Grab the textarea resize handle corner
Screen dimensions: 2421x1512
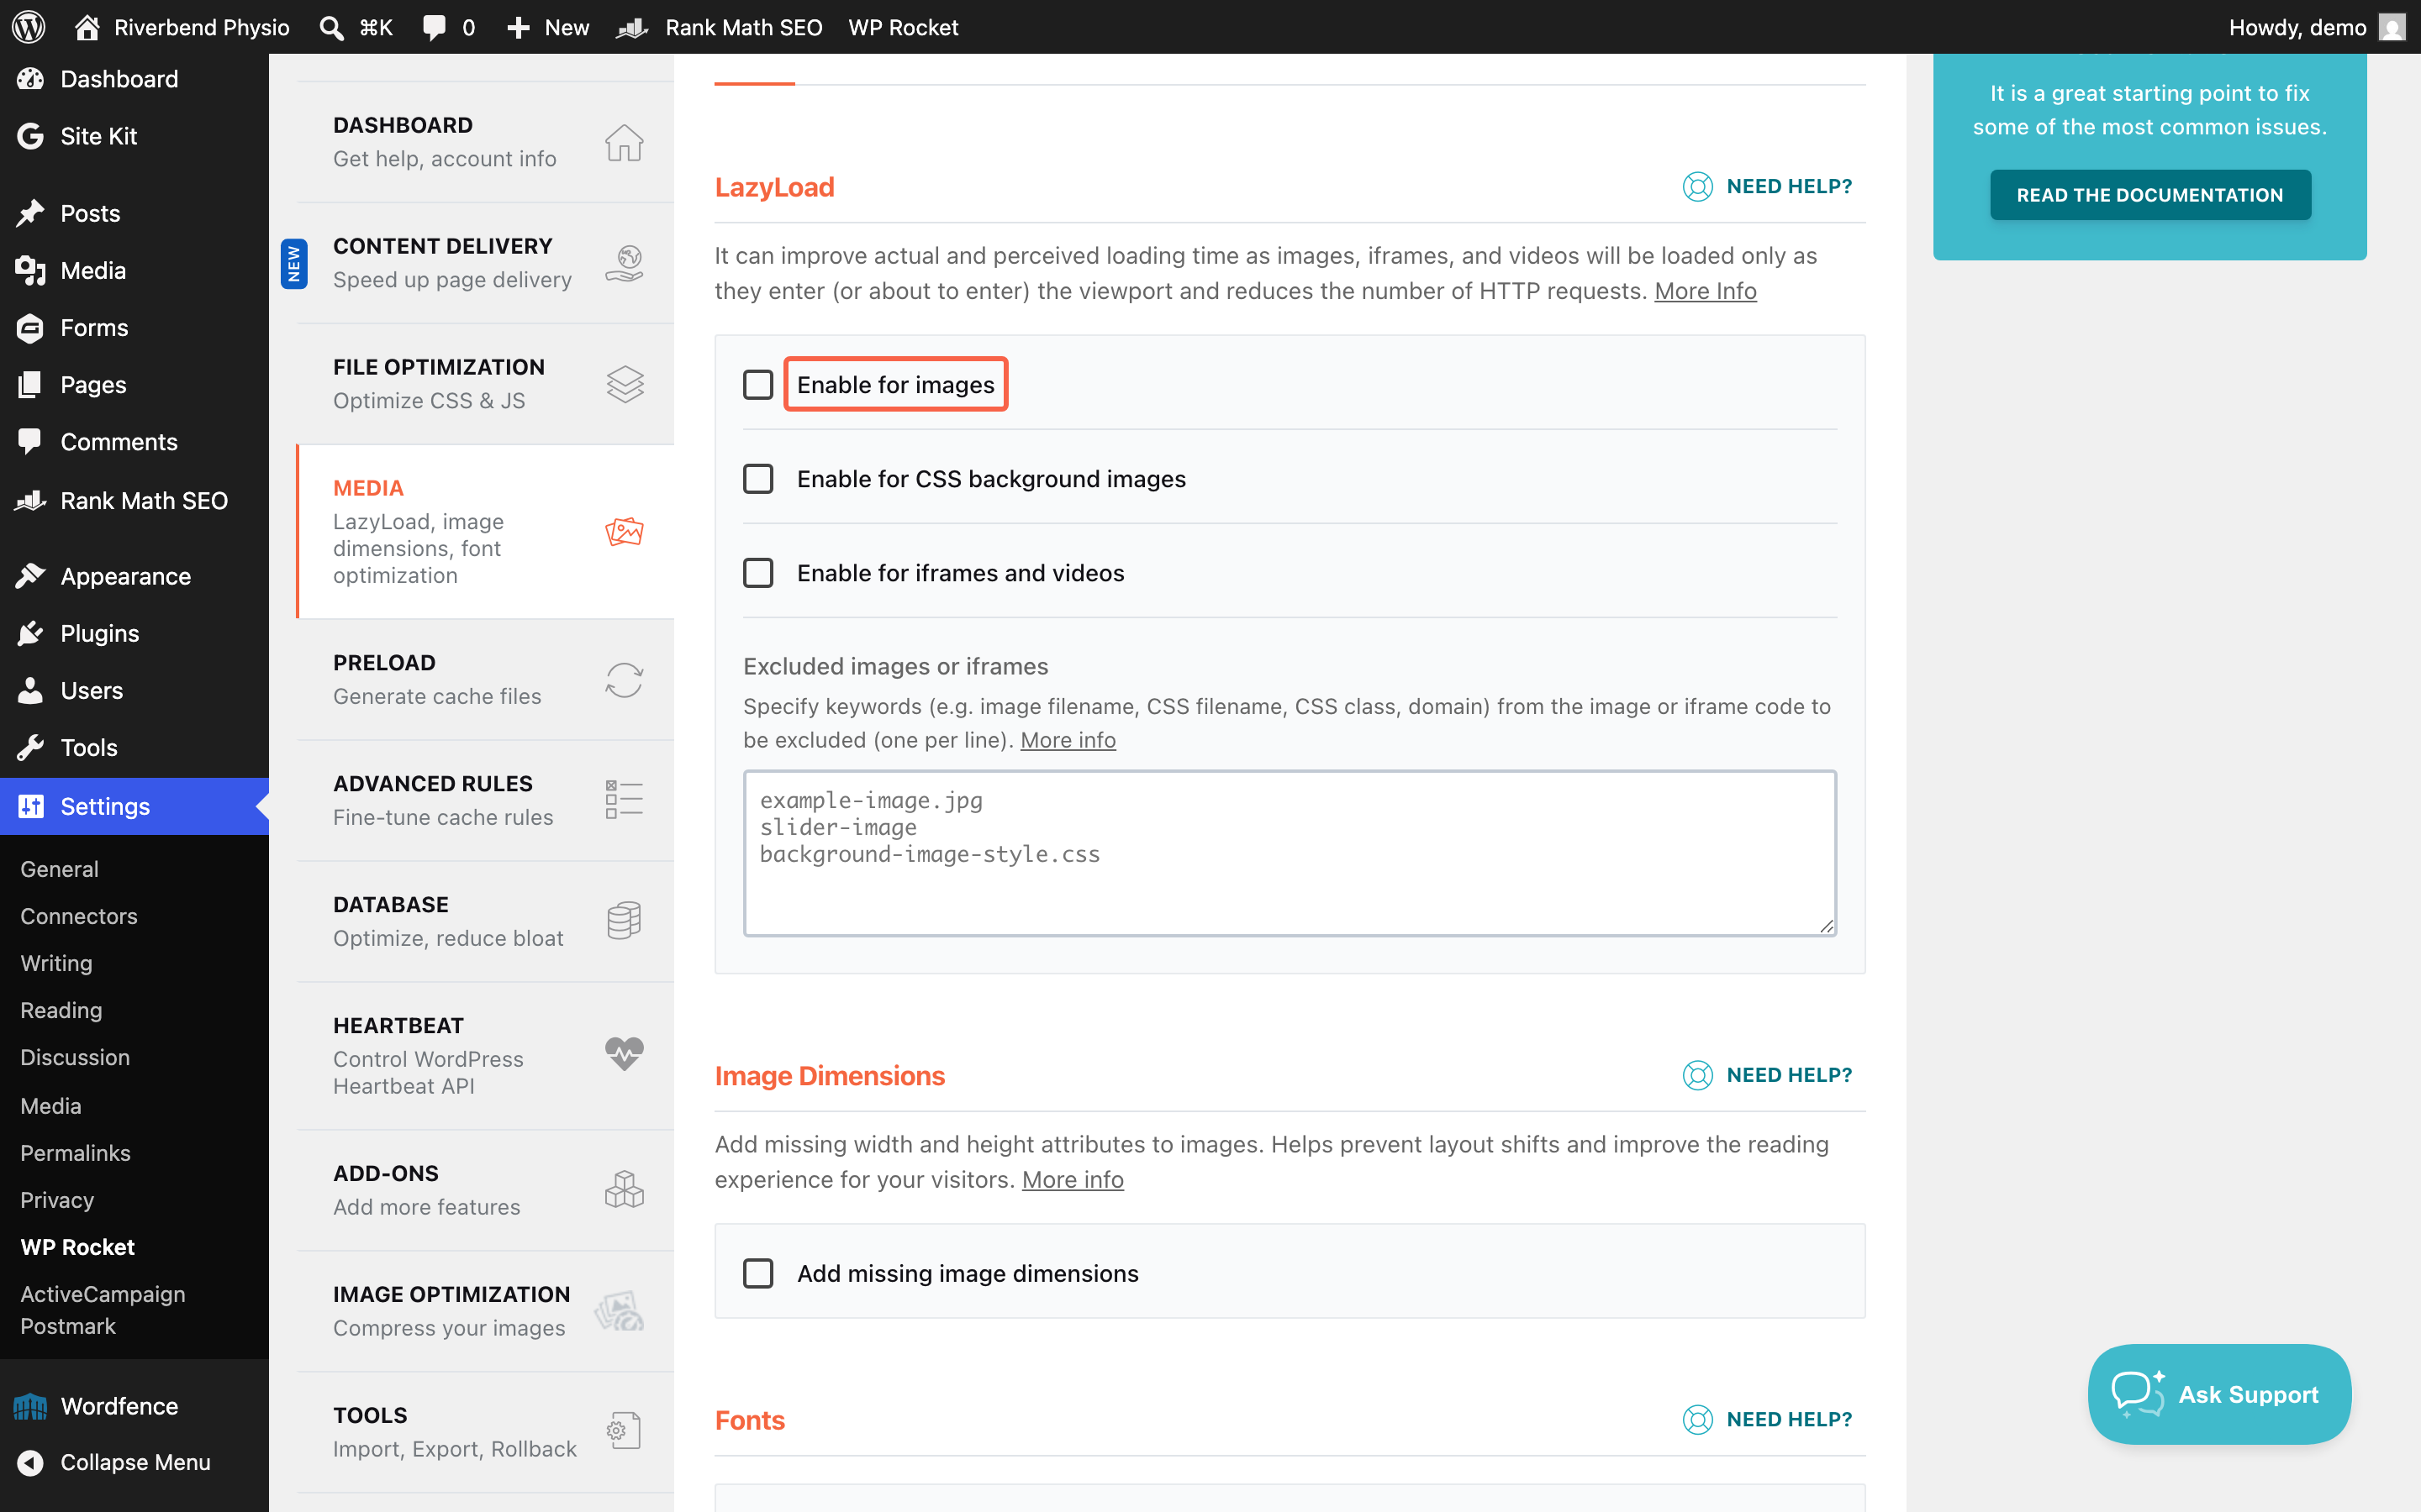click(1827, 926)
